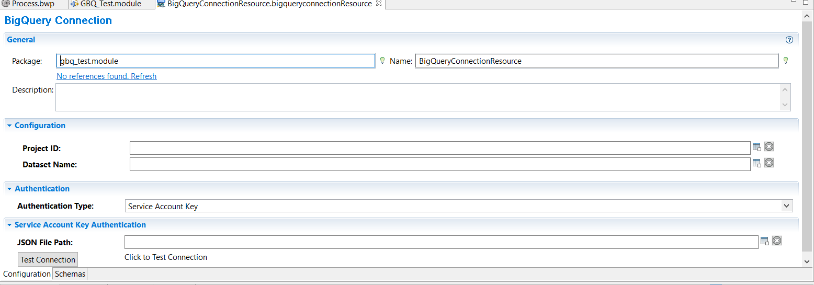Click 'No references found. Refresh' link

(107, 76)
